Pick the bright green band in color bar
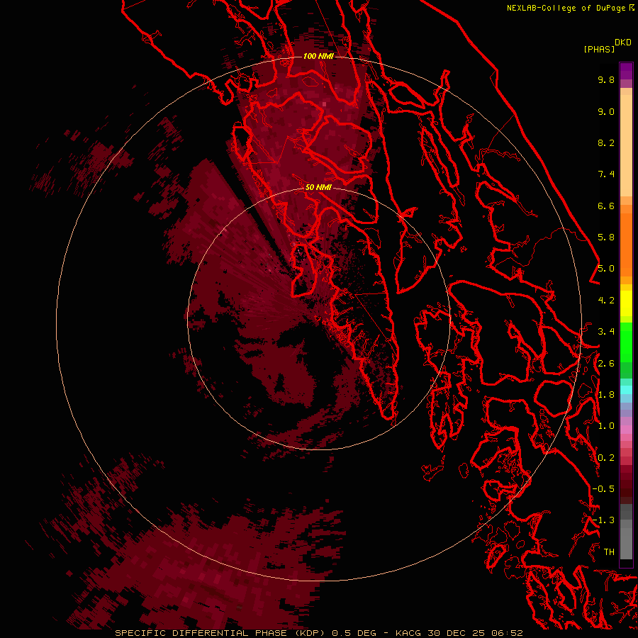The height and width of the screenshot is (638, 638). pyautogui.click(x=626, y=342)
